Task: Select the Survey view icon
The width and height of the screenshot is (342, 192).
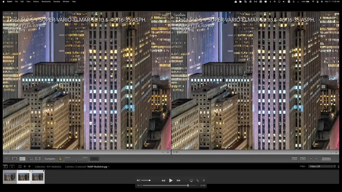Action: [x=30, y=159]
